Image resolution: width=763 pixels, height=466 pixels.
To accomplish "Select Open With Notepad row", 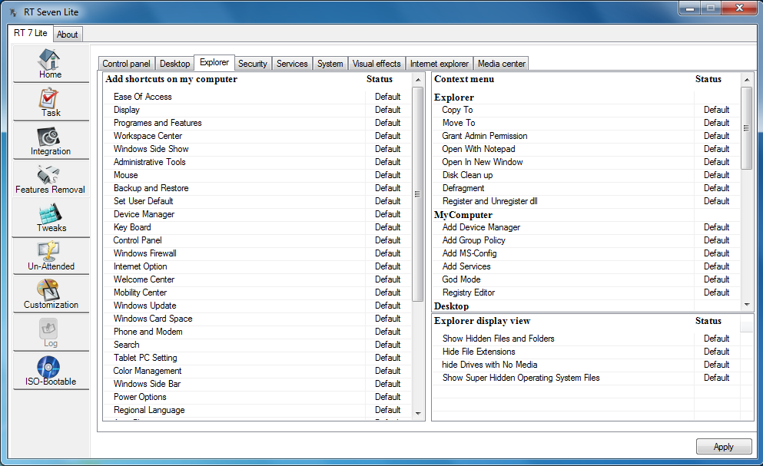I will (586, 149).
